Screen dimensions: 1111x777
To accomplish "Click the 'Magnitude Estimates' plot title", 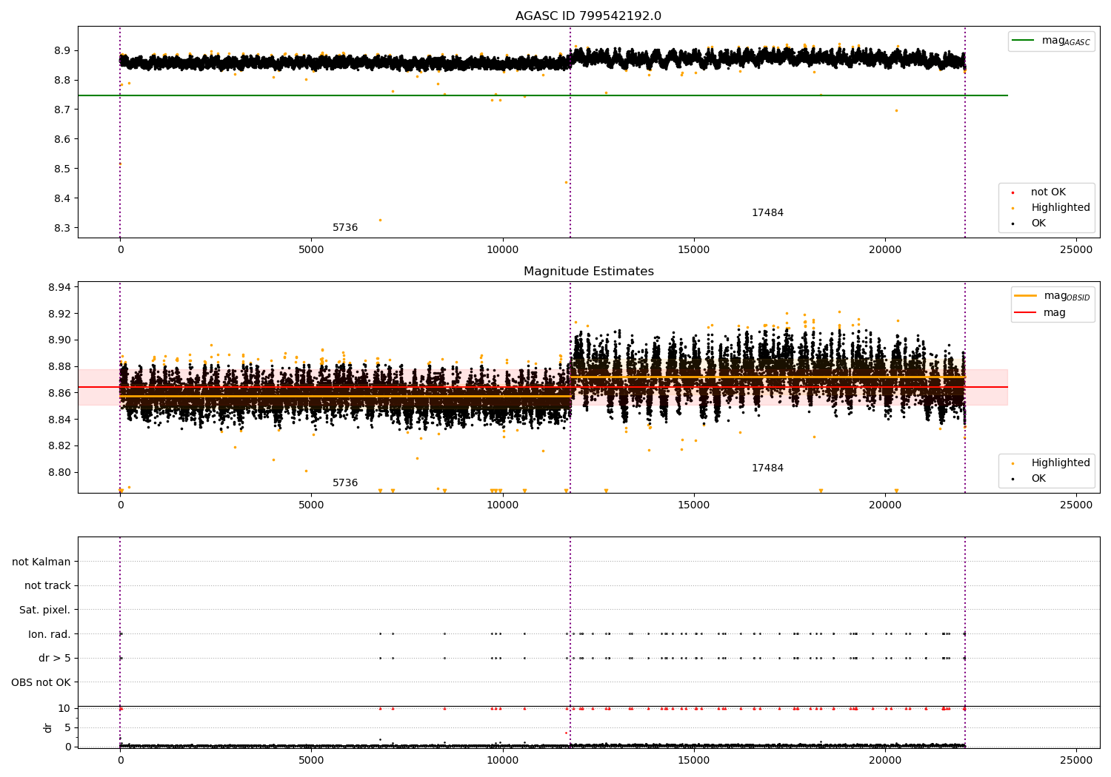I will [x=588, y=272].
